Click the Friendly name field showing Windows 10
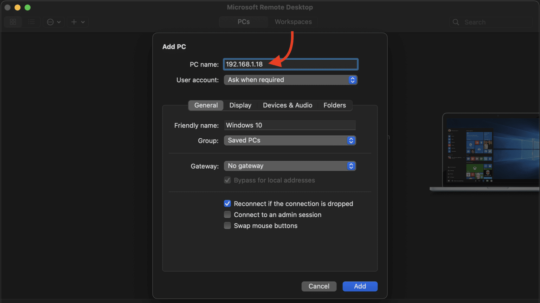The width and height of the screenshot is (540, 303). (x=290, y=125)
